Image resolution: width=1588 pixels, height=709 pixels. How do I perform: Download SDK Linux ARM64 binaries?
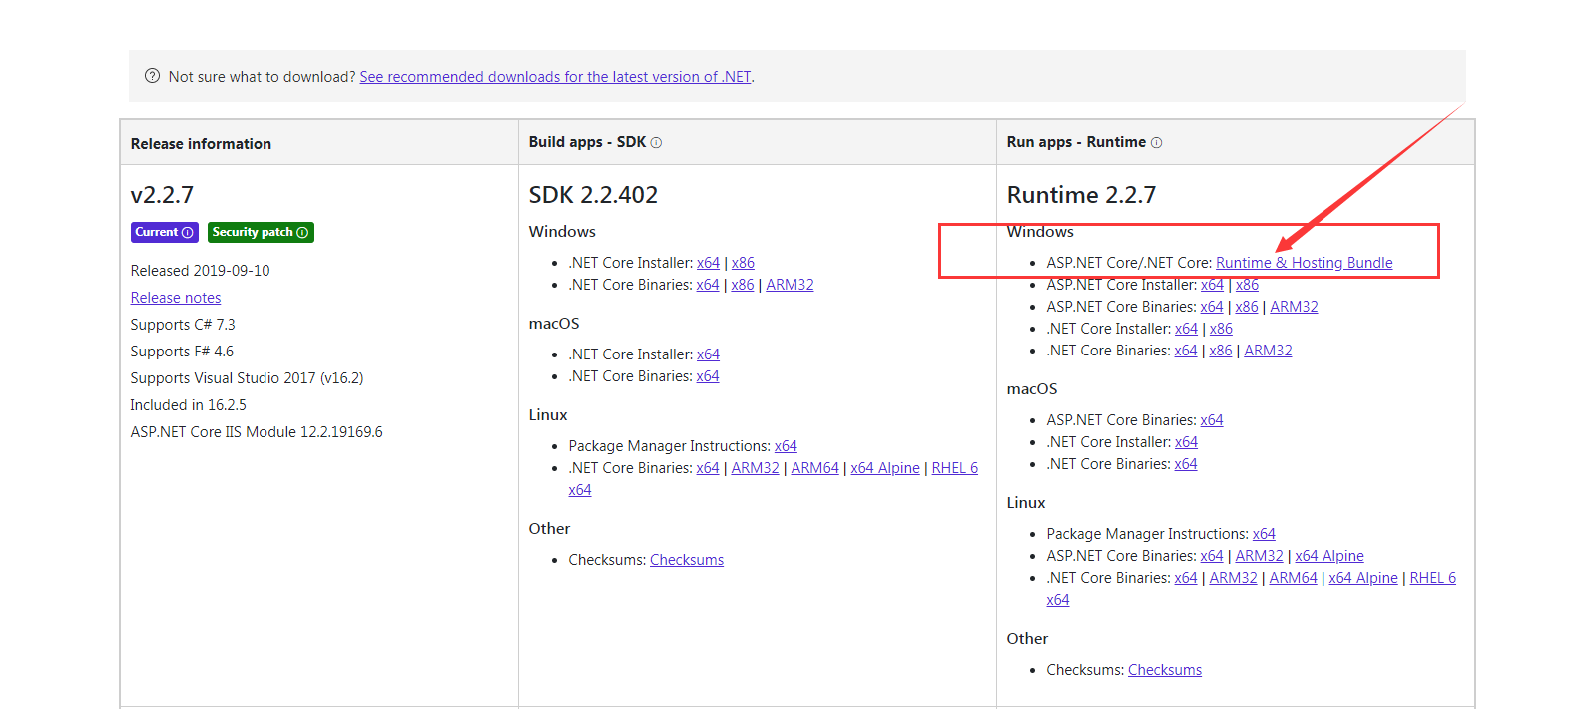(x=814, y=468)
